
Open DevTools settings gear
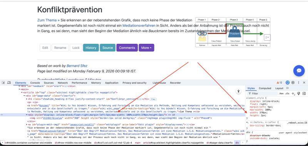[x=293, y=83]
